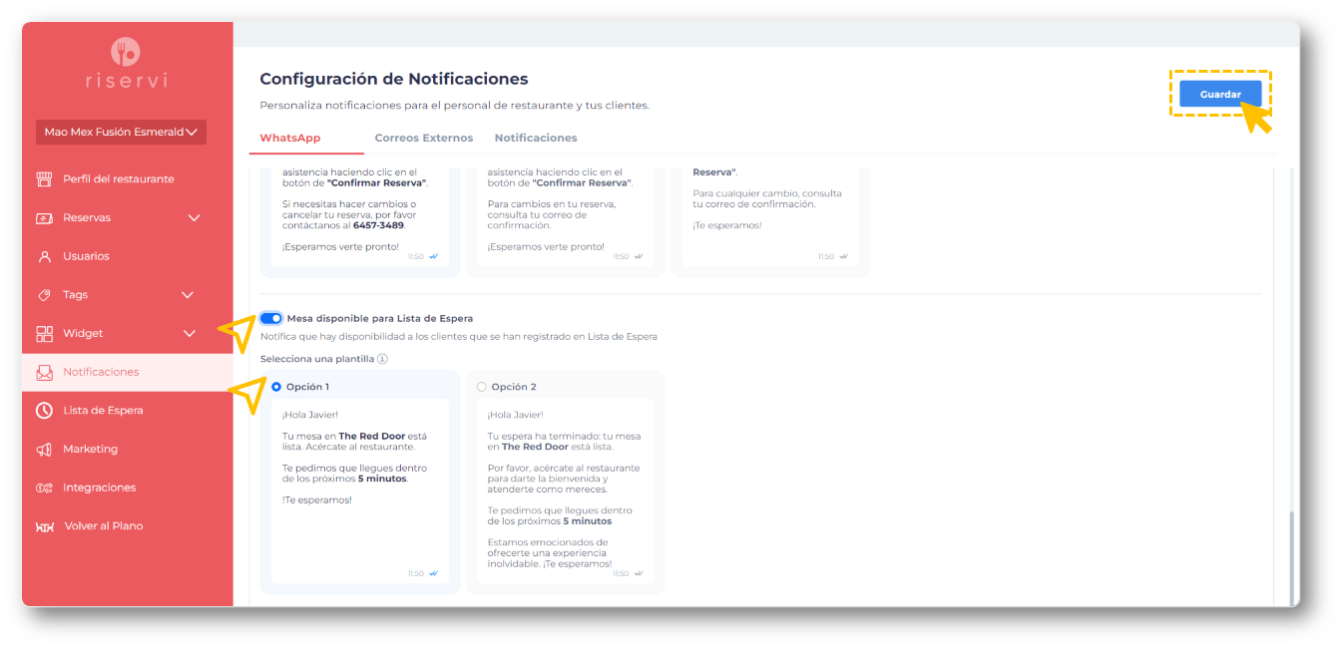Expand the Reservas submenu chevron
Viewport: 1342px width, 649px height.
[194, 217]
